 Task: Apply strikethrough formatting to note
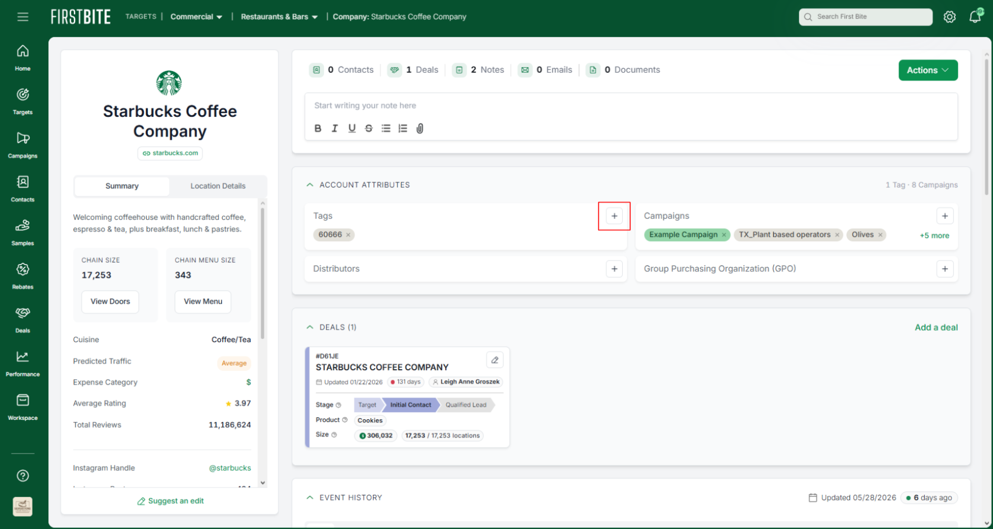pos(369,128)
